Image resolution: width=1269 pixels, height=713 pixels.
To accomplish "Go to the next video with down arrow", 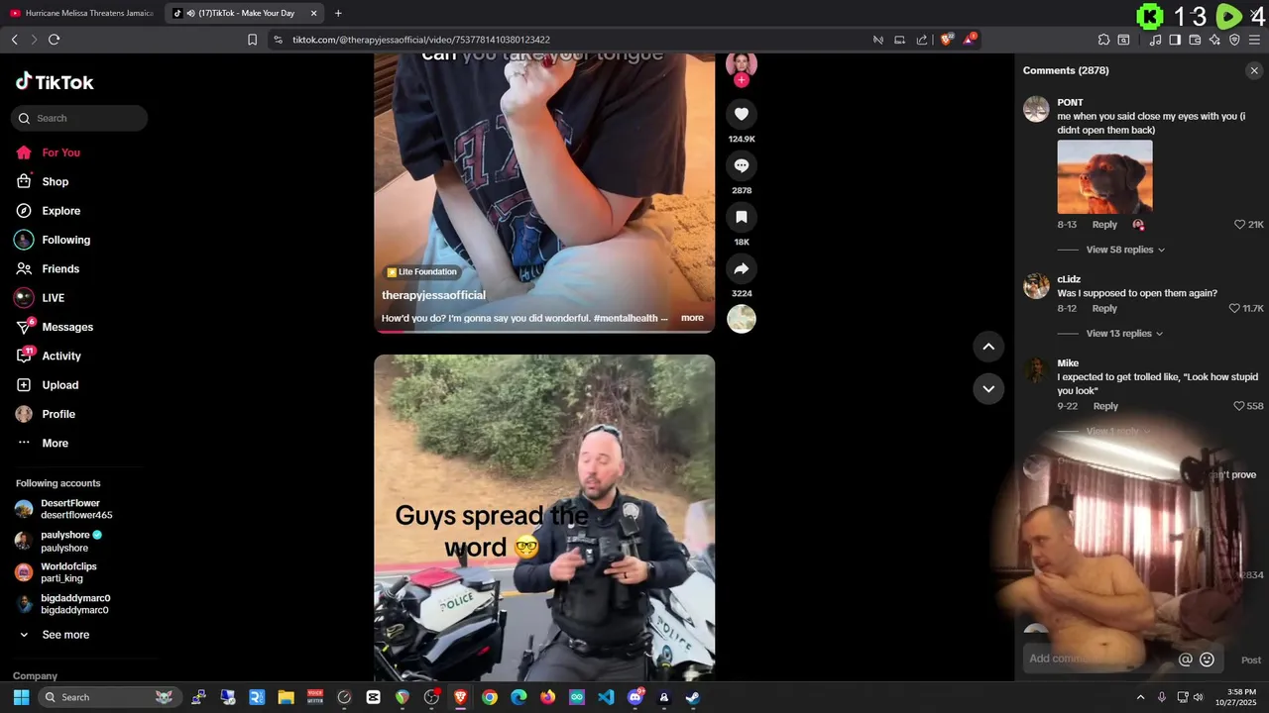I will tap(988, 389).
